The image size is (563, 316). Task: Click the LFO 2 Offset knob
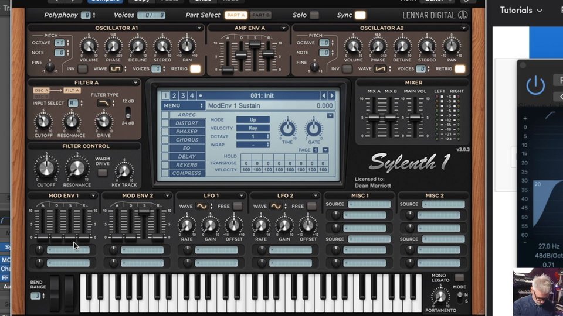308,225
